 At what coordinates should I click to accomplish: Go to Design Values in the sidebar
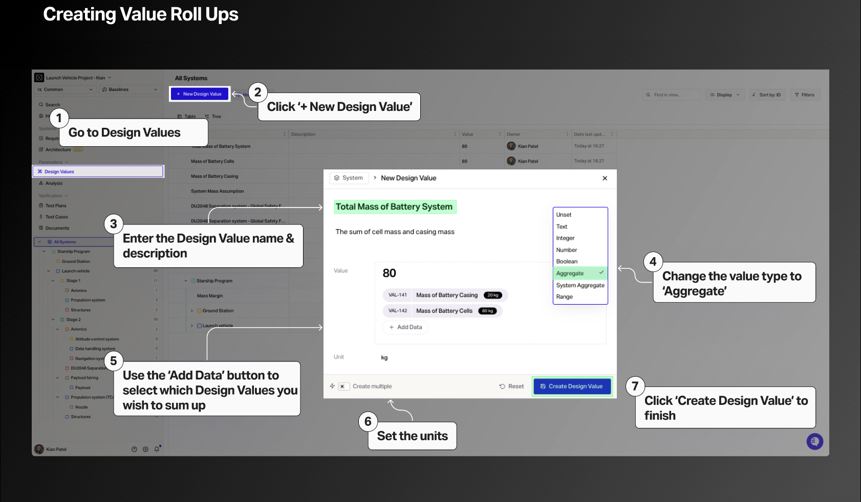98,171
